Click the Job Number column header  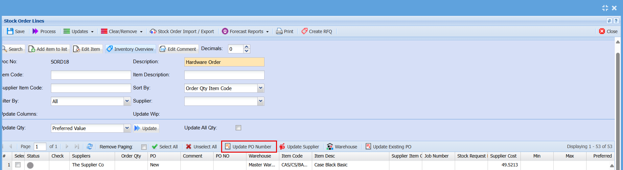click(438, 156)
